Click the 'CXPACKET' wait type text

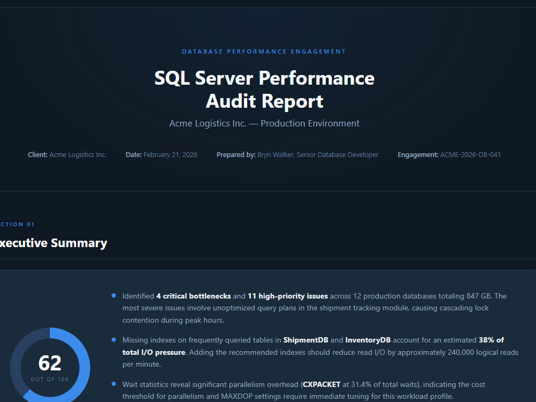pyautogui.click(x=322, y=384)
